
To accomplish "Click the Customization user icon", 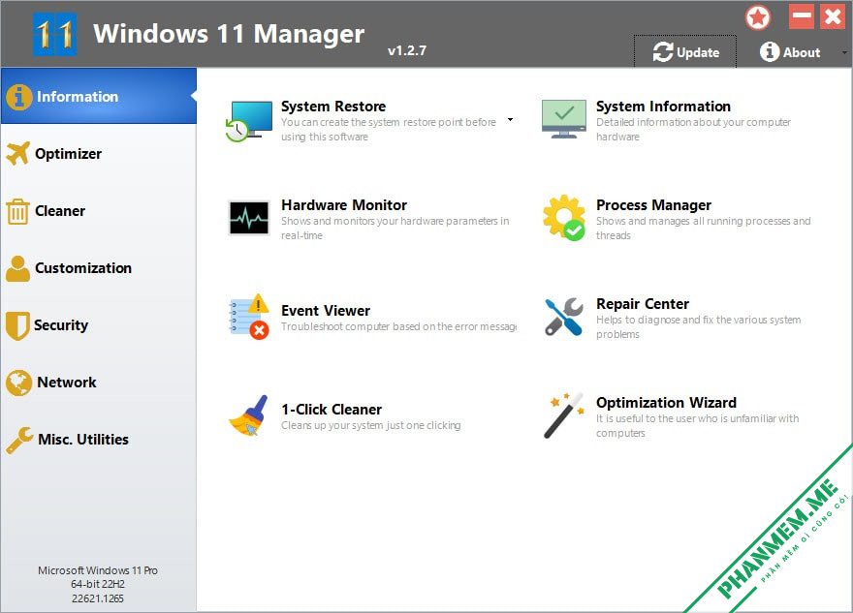I will coord(18,268).
